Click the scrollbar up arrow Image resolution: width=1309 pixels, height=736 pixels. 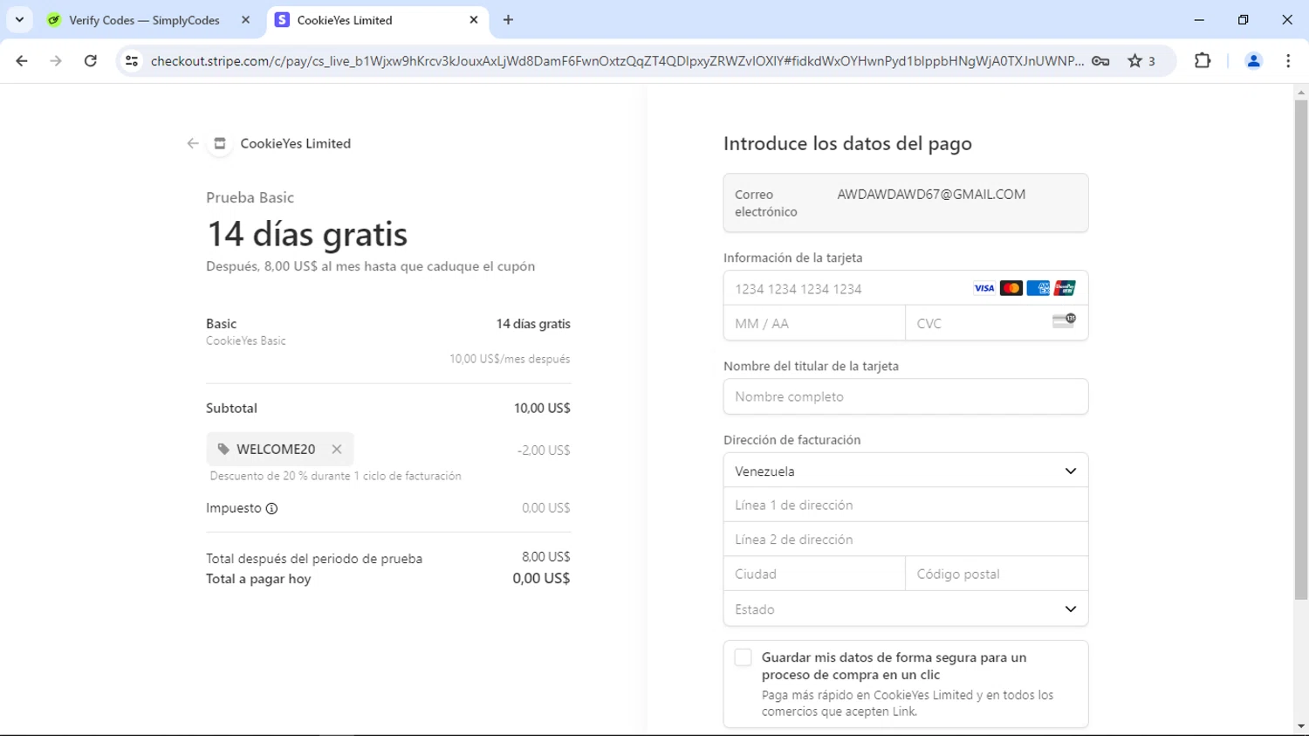click(1301, 92)
